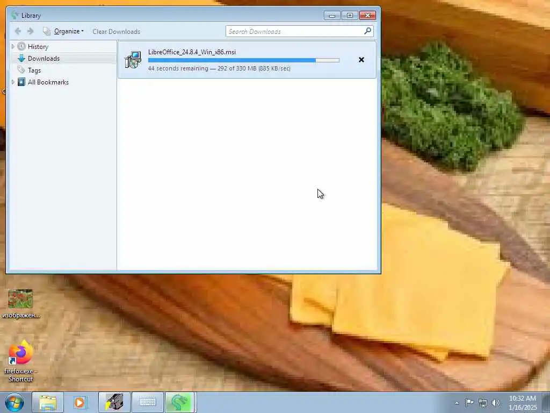This screenshot has width=550, height=413.
Task: Select Downloads in the sidebar
Action: 44,59
